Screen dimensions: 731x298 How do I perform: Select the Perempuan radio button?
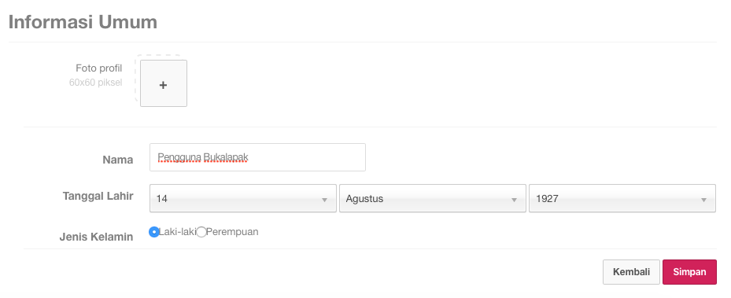[201, 232]
